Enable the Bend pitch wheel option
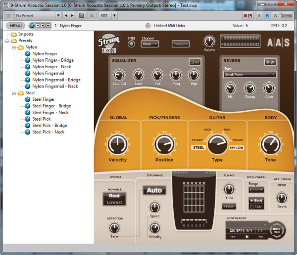 pos(256,200)
